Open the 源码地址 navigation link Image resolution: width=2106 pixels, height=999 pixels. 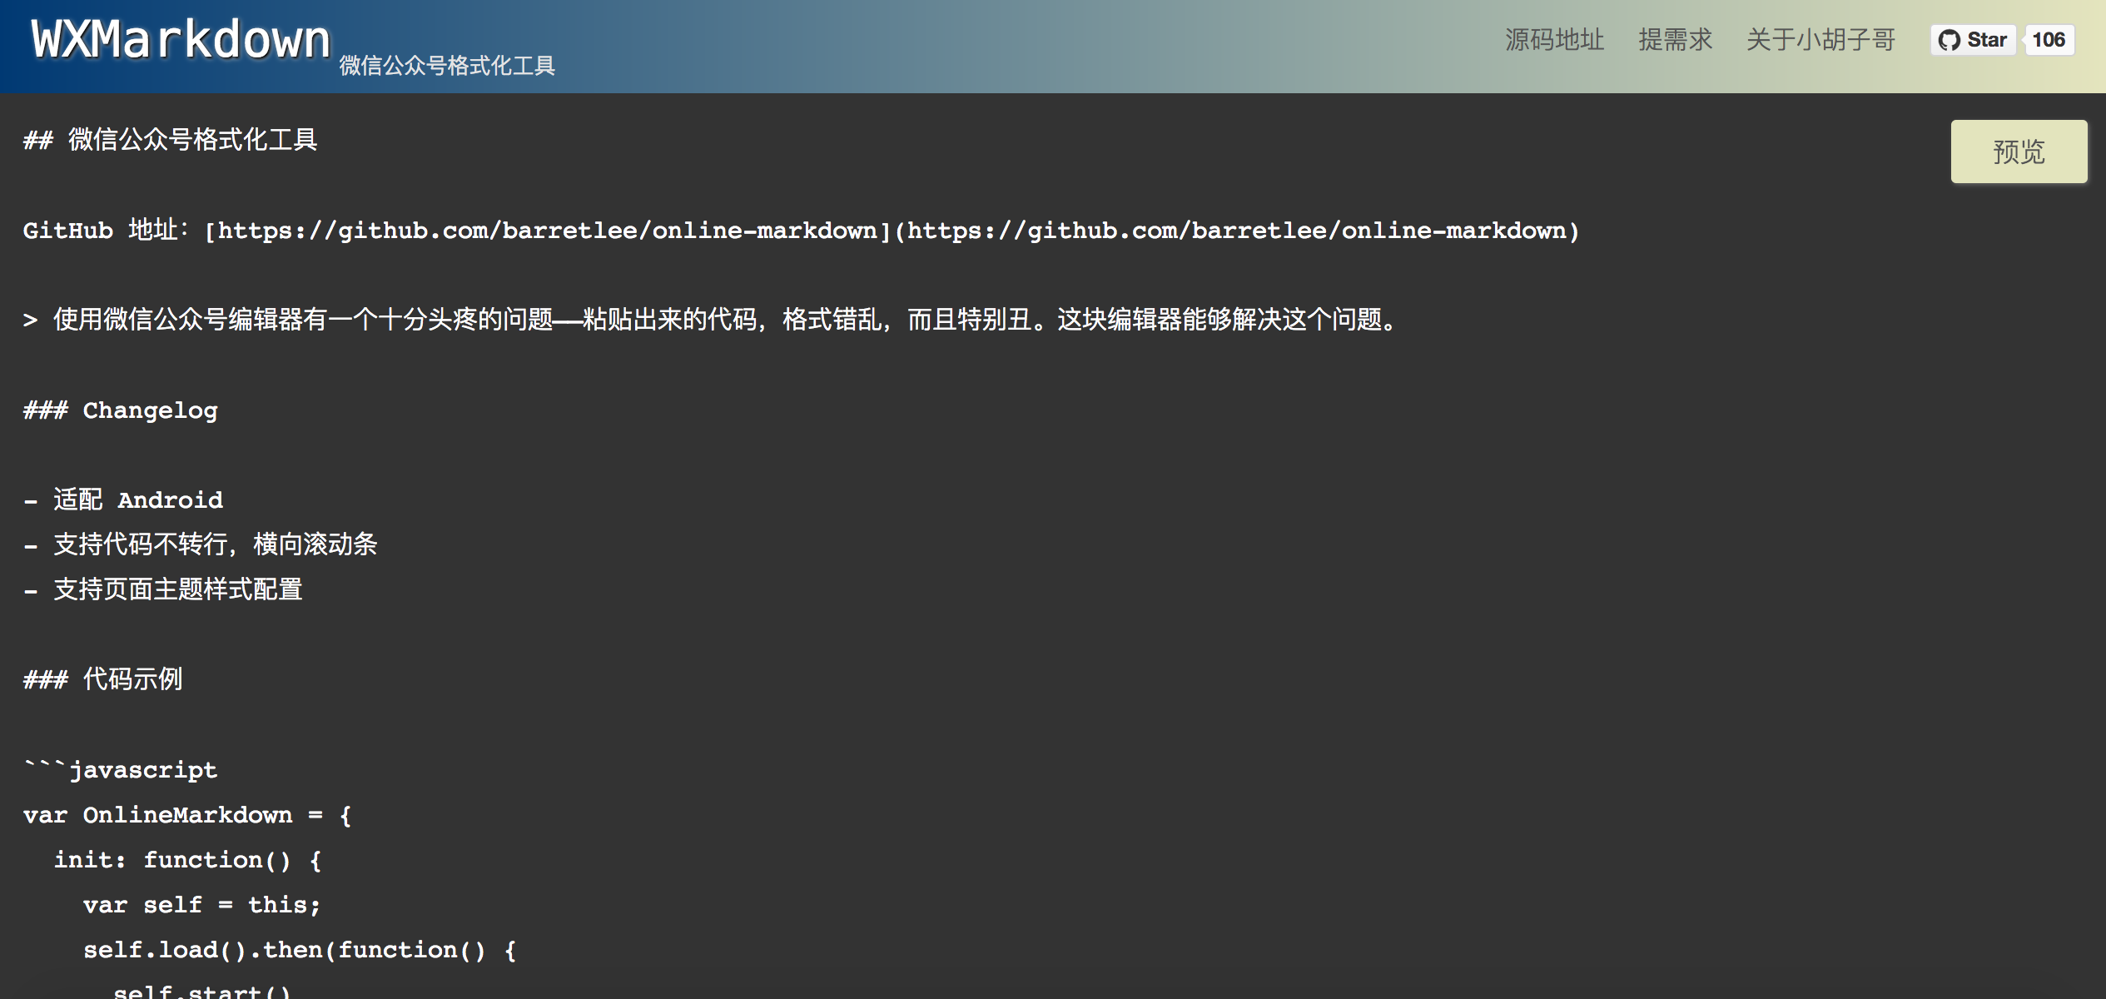pyautogui.click(x=1554, y=40)
